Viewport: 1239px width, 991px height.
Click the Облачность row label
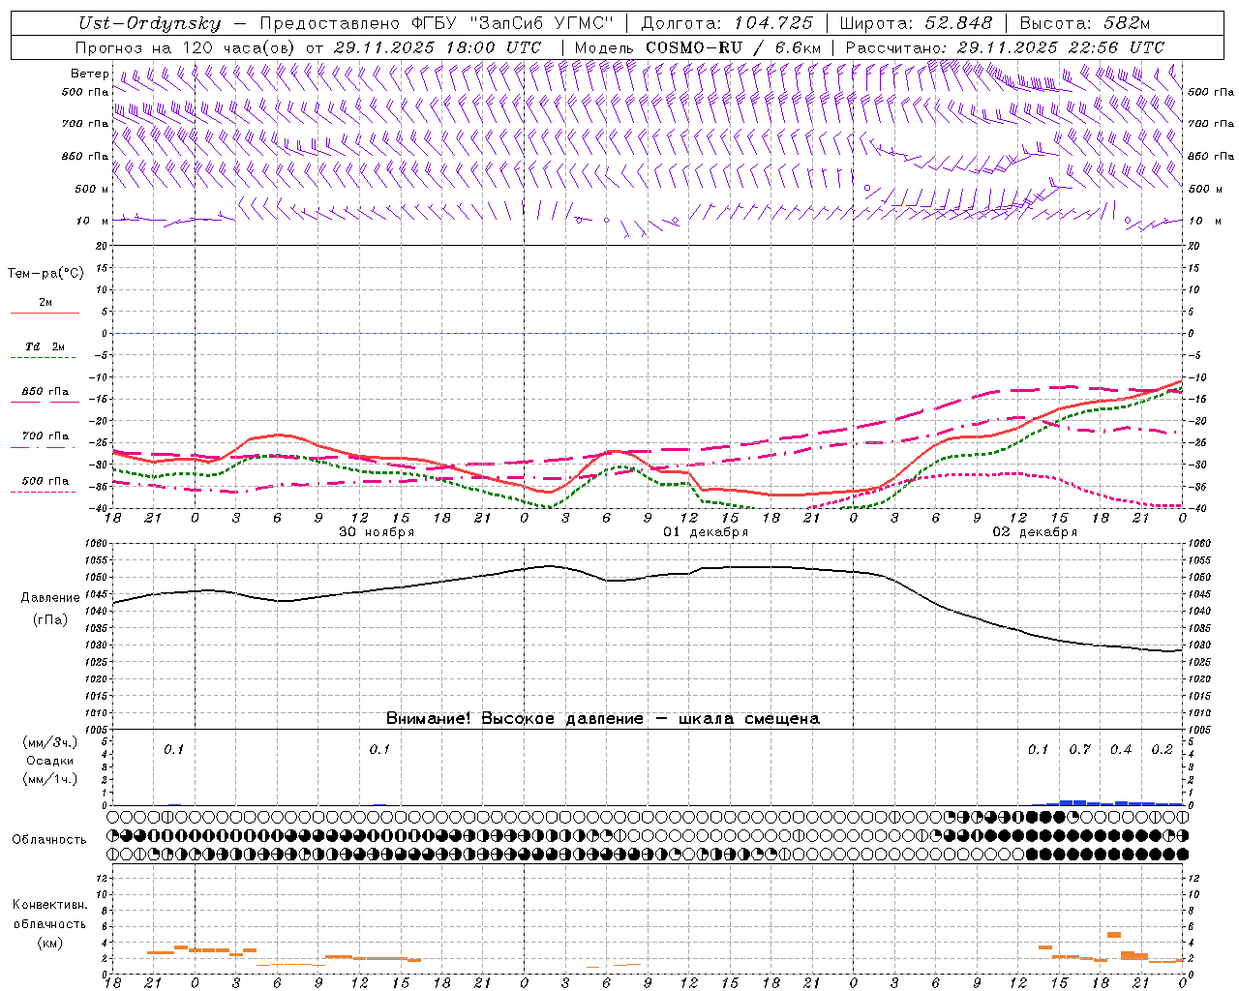point(49,839)
